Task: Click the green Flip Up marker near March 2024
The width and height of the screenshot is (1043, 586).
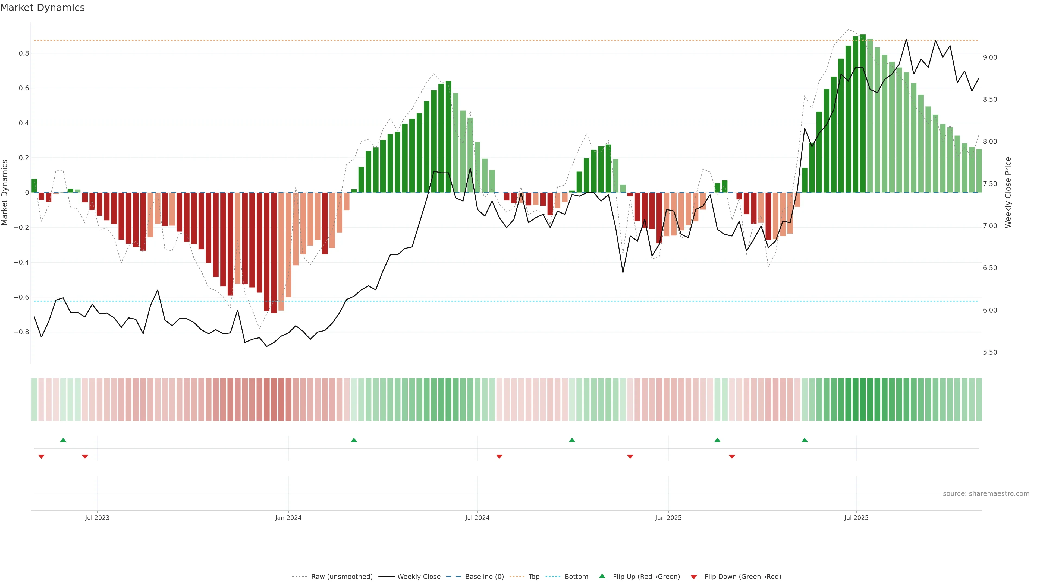Action: click(354, 440)
